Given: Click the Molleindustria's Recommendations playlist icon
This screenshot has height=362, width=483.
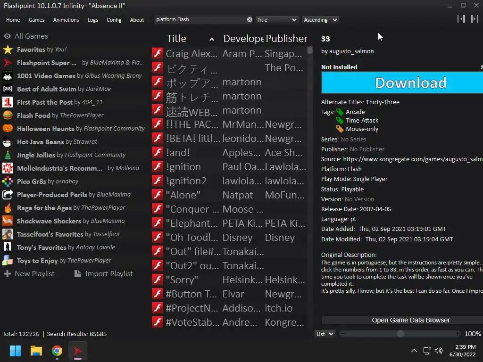Looking at the screenshot, I should pos(8,168).
